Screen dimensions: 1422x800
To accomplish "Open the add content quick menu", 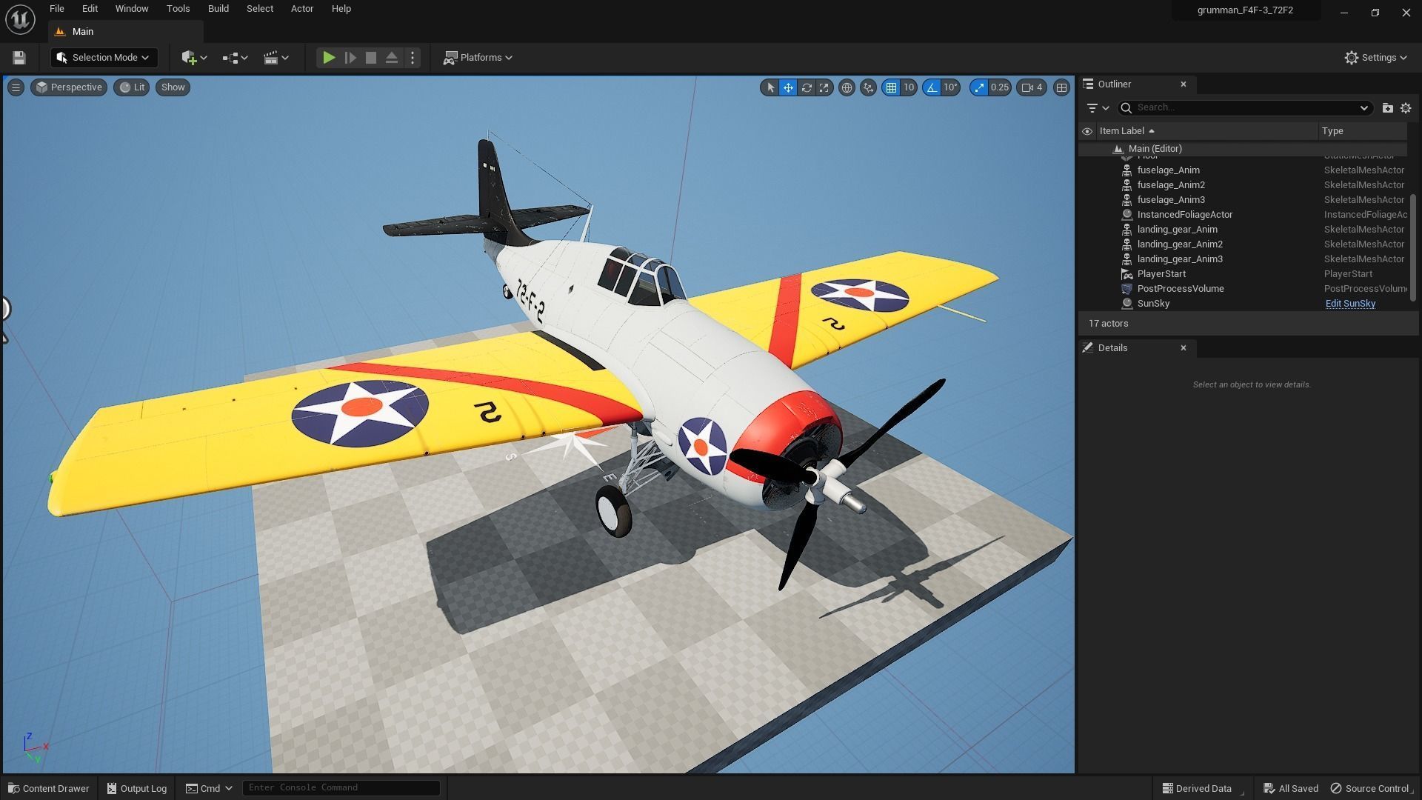I will (x=194, y=58).
